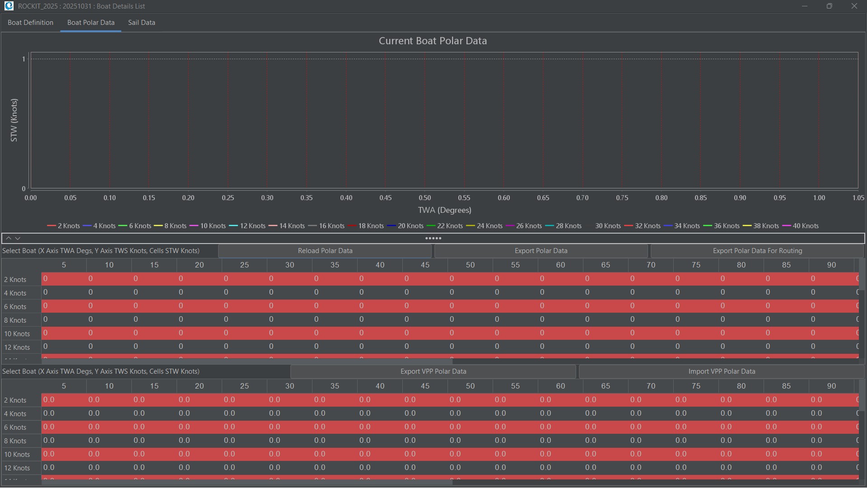Click Export Polar Data For Routing
This screenshot has height=488, width=867.
757,251
